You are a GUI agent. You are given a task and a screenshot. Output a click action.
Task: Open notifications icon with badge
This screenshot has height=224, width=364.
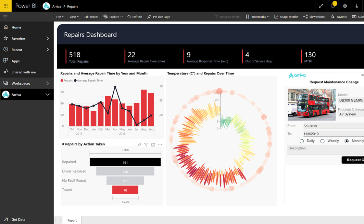coord(333,6)
